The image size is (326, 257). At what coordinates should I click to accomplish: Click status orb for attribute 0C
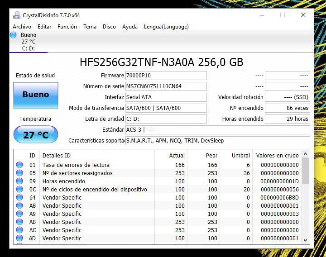[x=19, y=189]
